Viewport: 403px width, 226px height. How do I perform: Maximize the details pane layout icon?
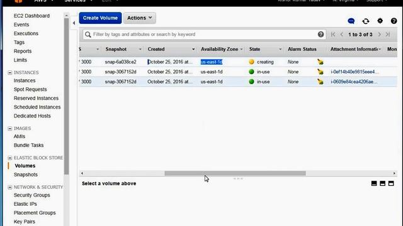pyautogui.click(x=391, y=183)
